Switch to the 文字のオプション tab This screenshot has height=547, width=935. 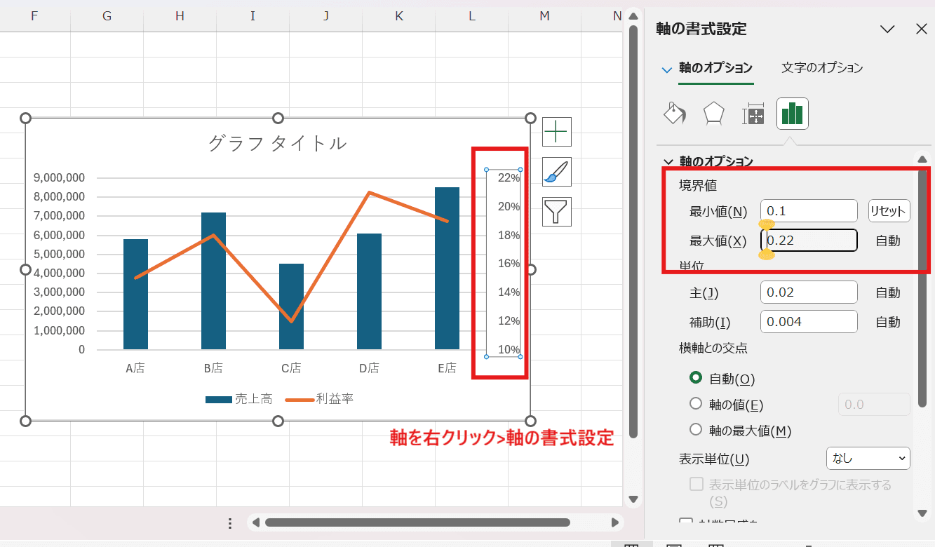(822, 68)
